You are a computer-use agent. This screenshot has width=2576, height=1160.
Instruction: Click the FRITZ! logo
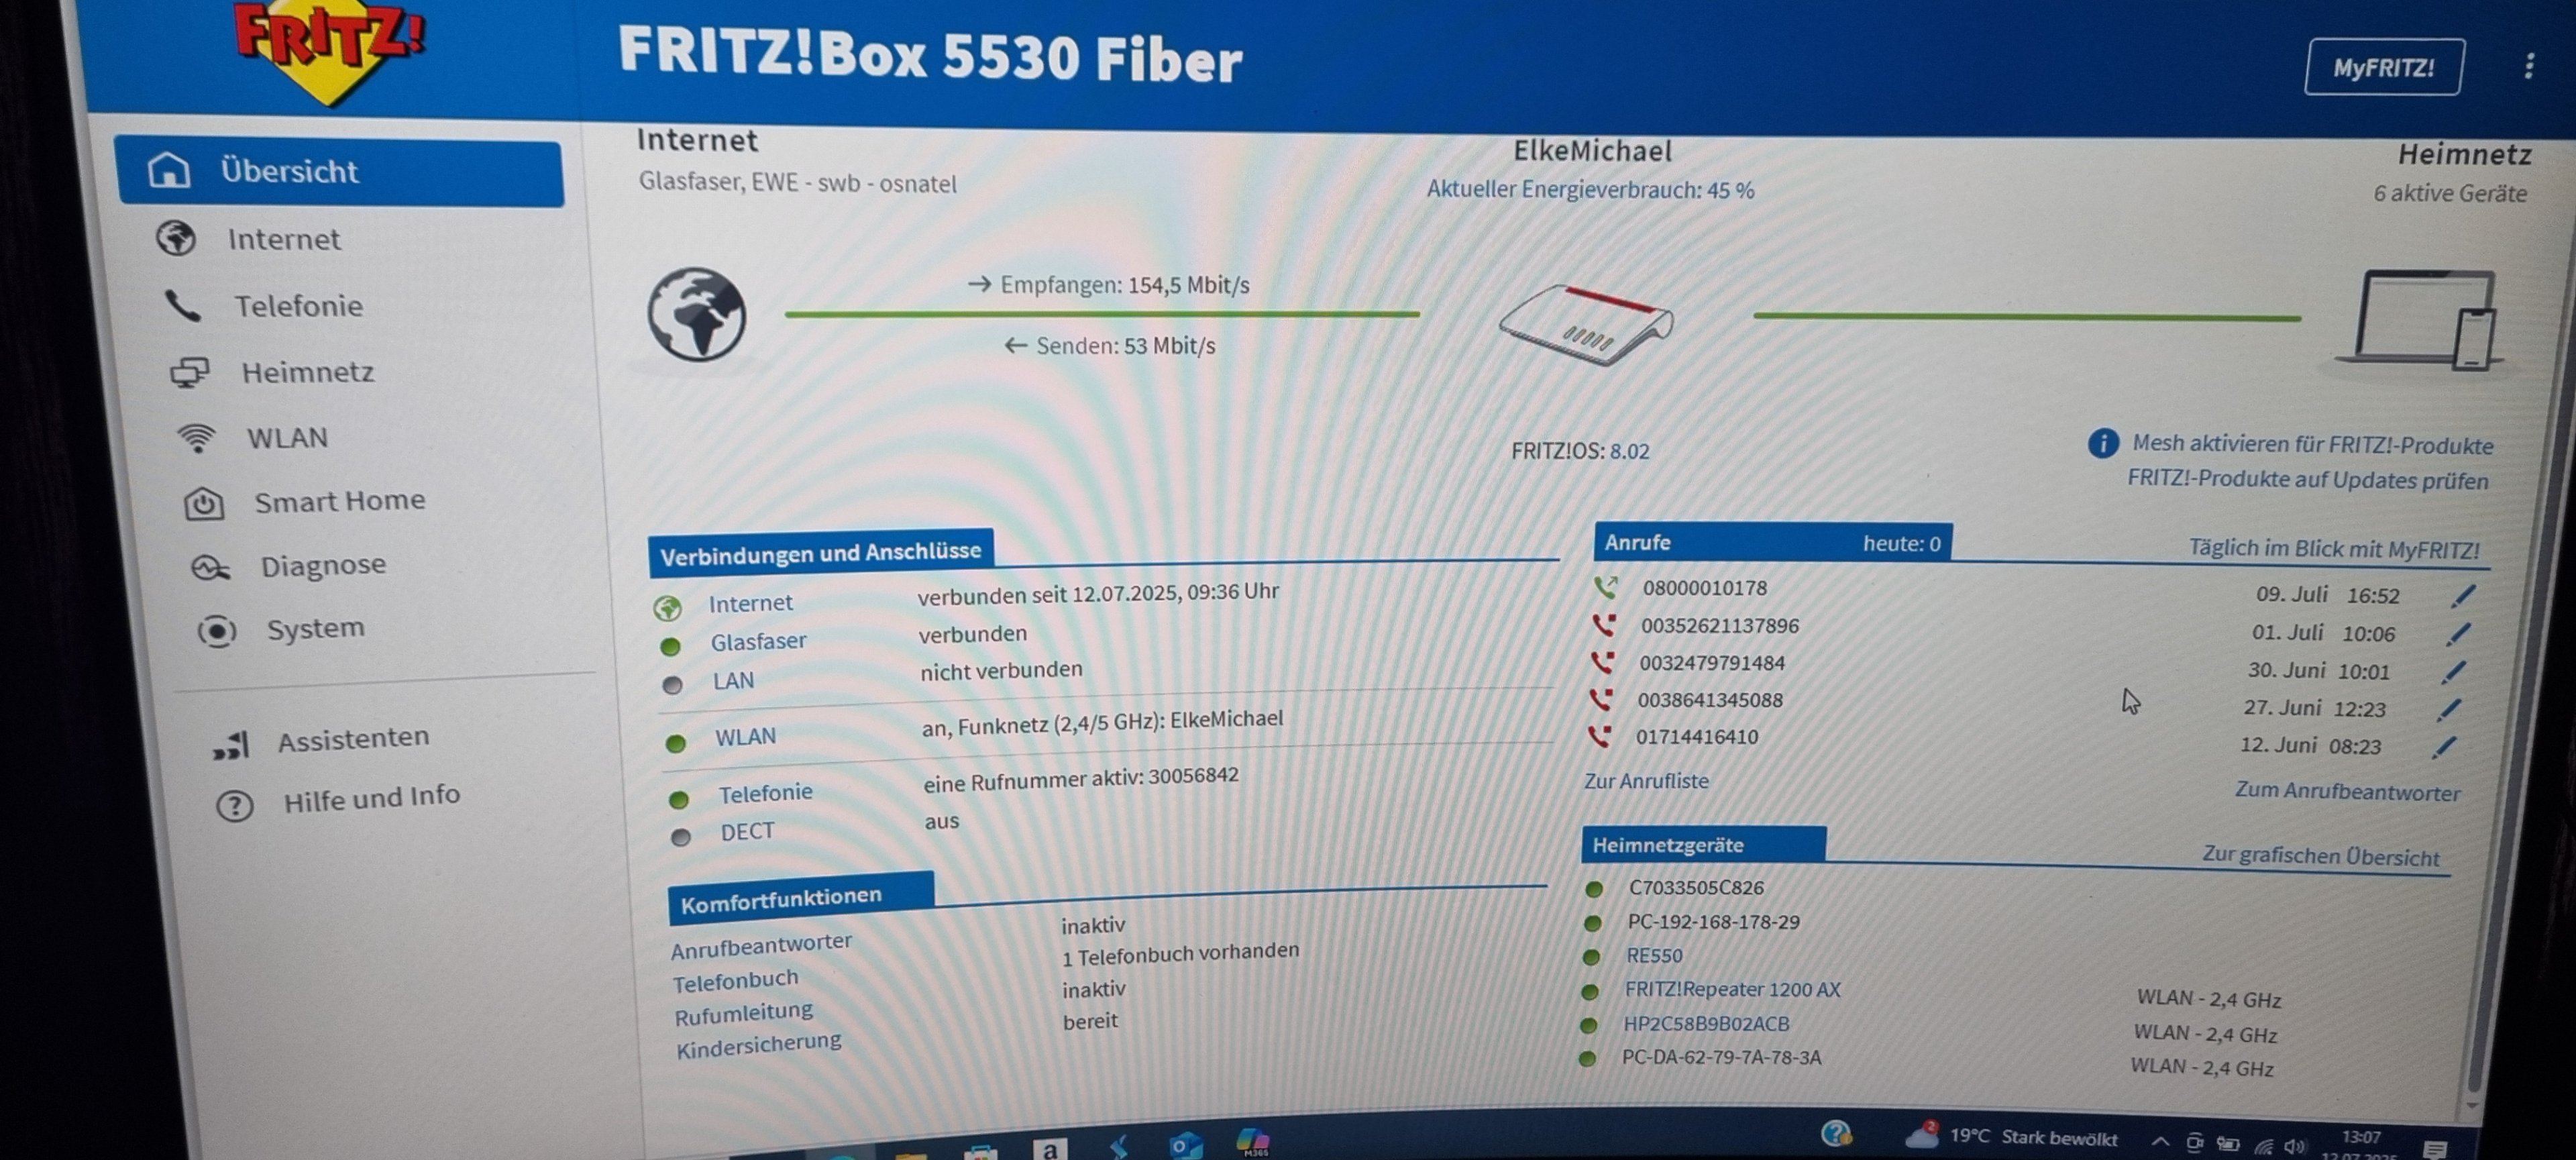[330, 48]
